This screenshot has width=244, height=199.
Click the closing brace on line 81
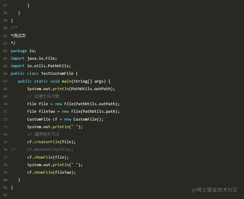pyautogui.click(x=12, y=188)
